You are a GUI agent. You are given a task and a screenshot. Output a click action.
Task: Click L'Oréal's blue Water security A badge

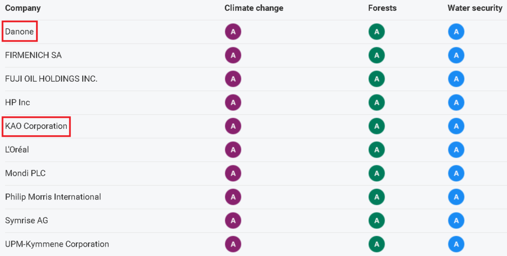(456, 150)
